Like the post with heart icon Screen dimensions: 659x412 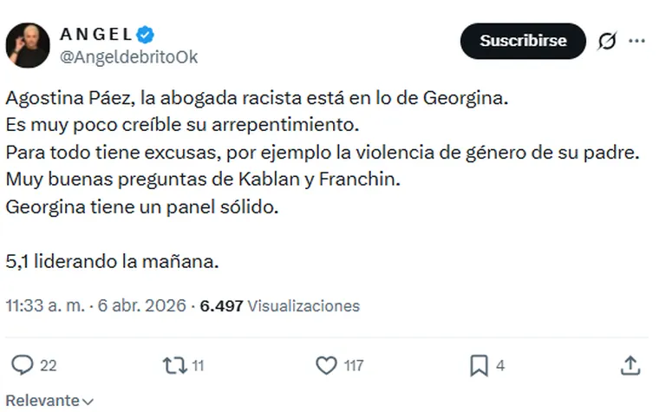click(x=326, y=365)
